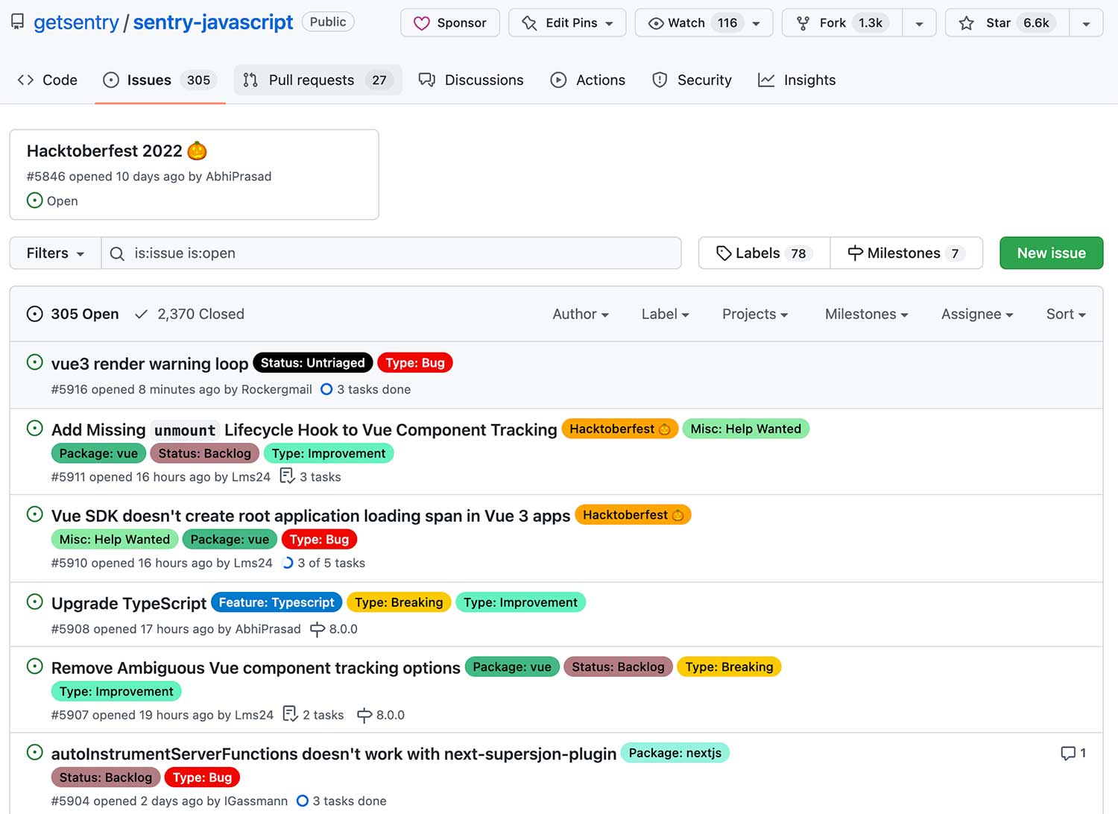Click Type: Breaking label on Upgrade TypeScript

click(x=399, y=602)
